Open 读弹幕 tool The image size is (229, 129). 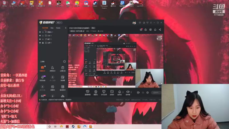63,78
